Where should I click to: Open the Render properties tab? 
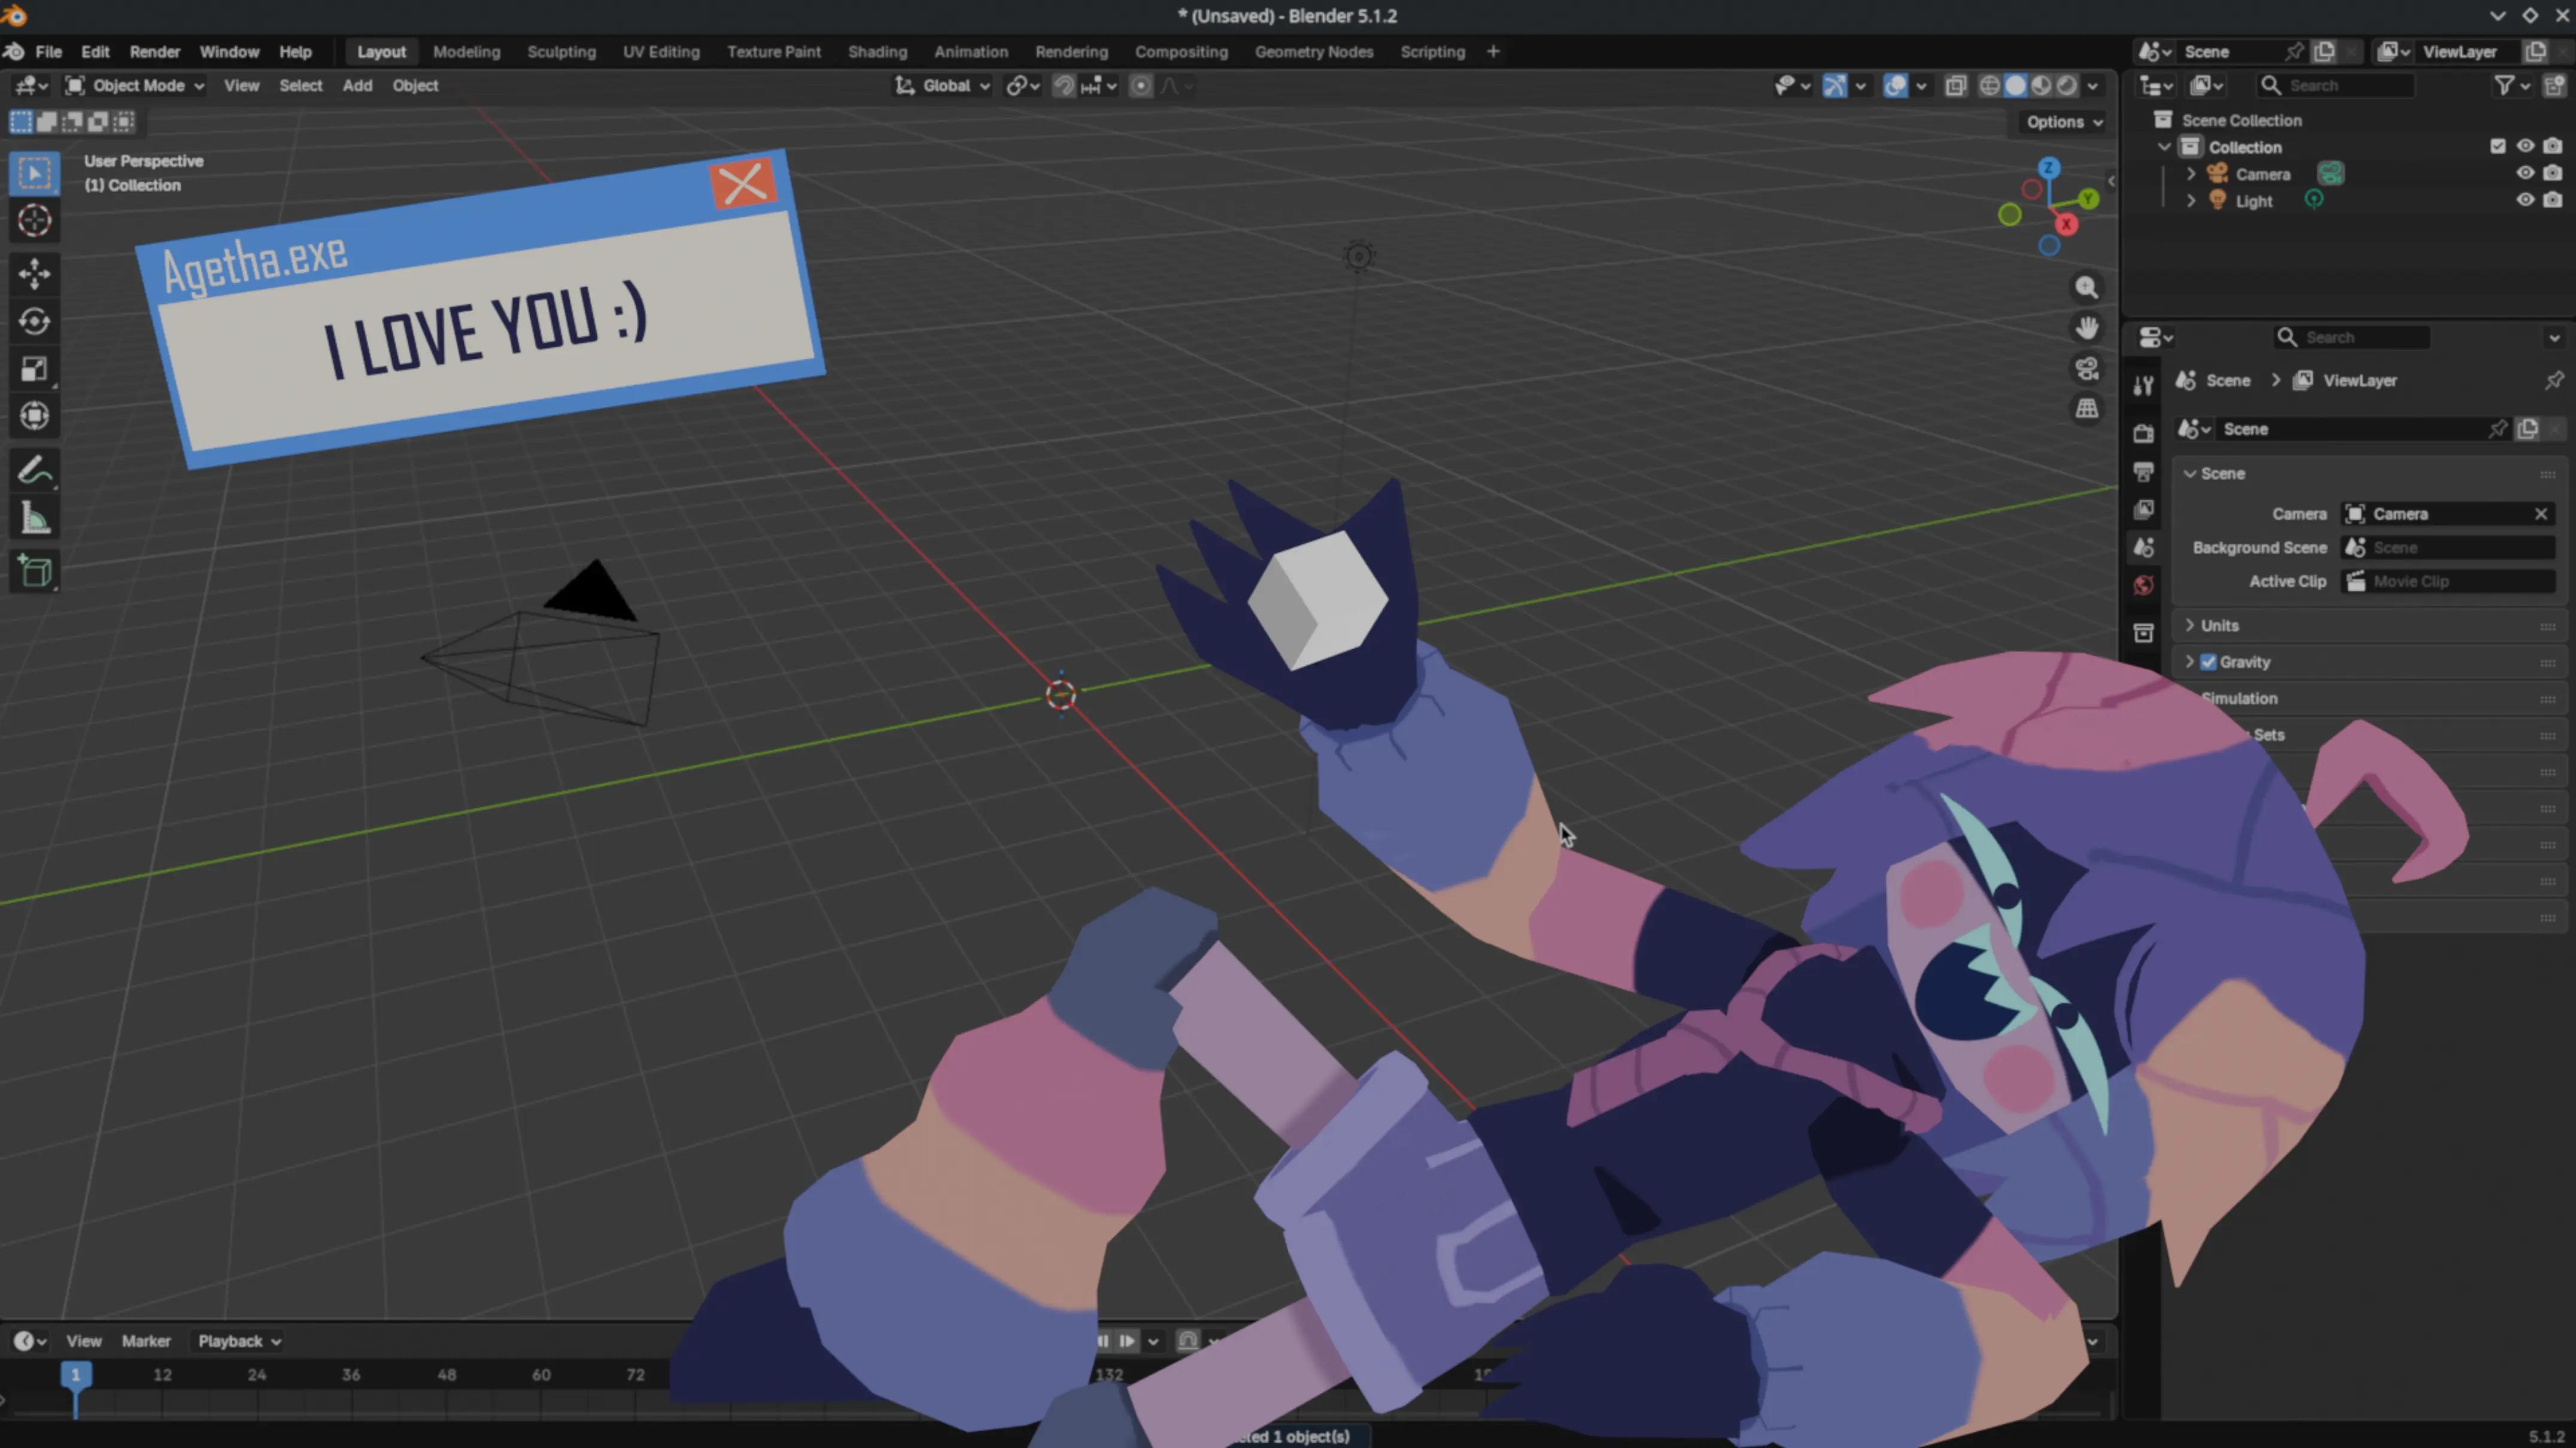(2143, 433)
